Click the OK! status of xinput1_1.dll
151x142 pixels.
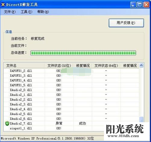[59, 128]
